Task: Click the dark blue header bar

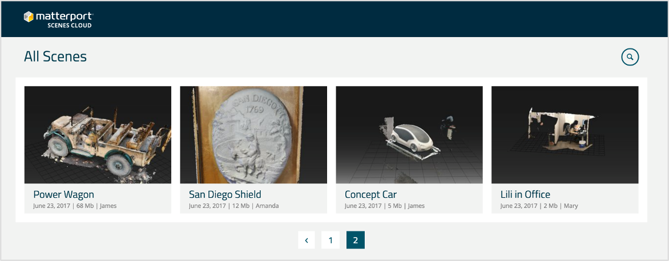Action: coord(334,19)
